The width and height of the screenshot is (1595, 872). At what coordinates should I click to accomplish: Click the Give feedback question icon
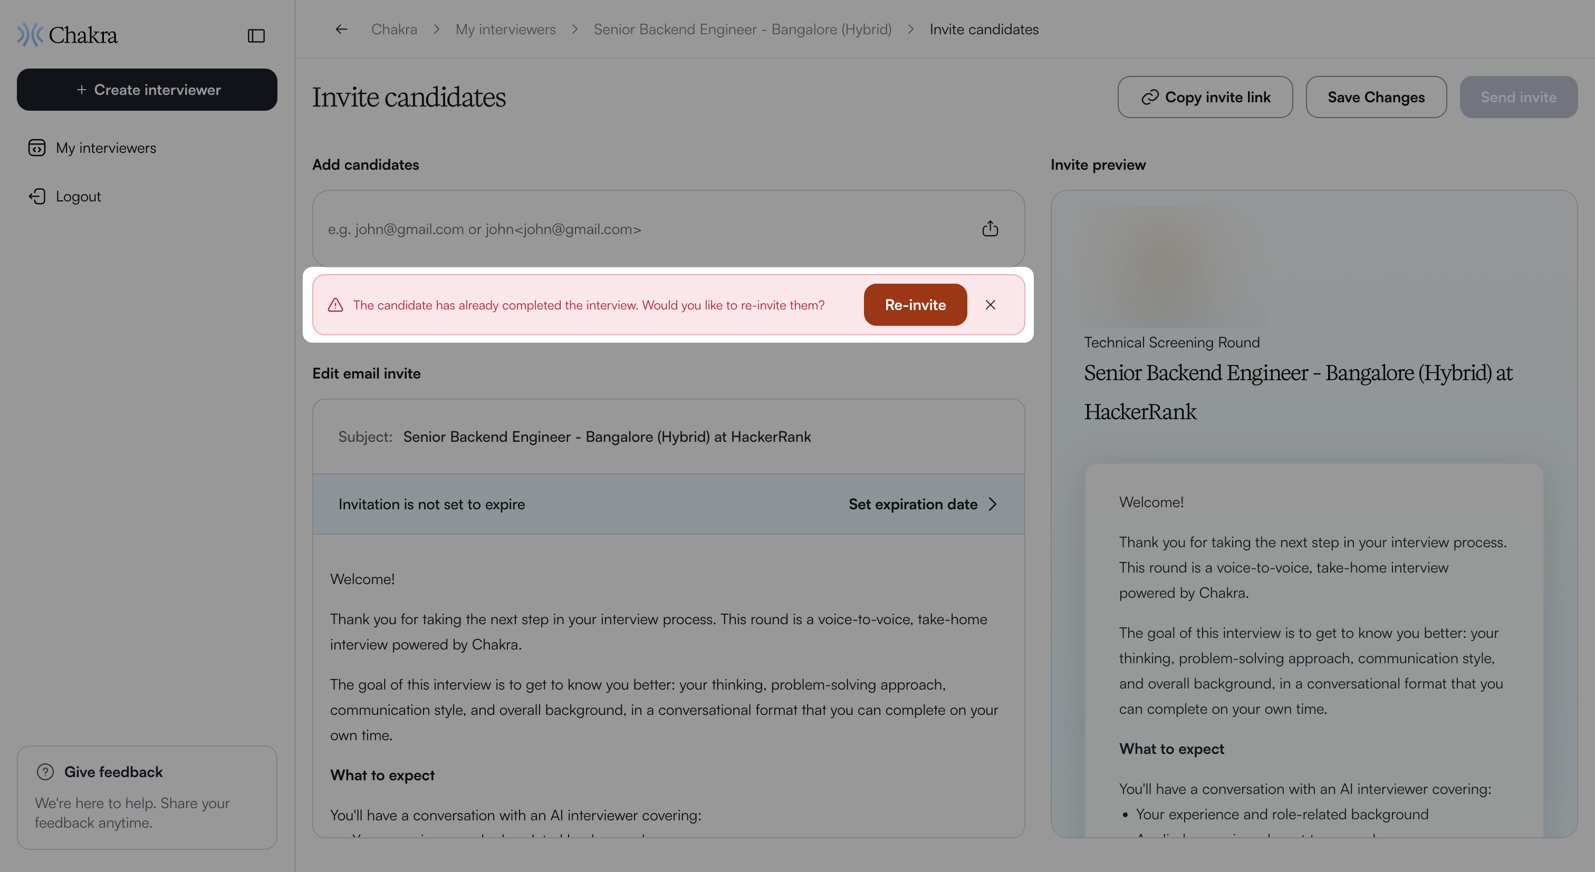click(45, 772)
